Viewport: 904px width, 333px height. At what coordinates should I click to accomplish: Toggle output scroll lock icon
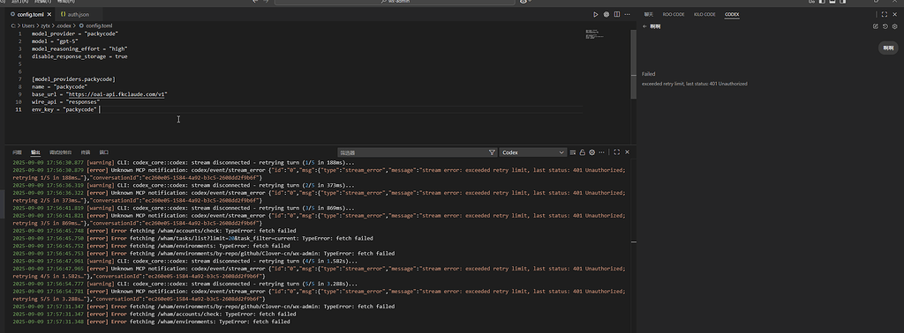click(583, 152)
